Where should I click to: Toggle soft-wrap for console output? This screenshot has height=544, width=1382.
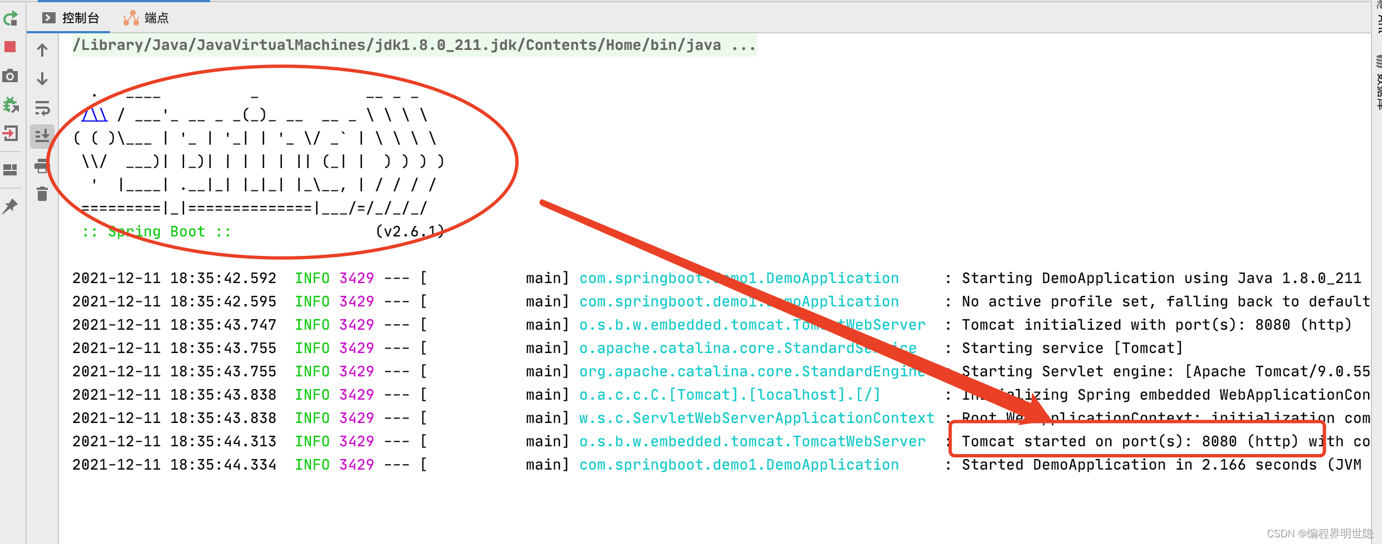(42, 108)
